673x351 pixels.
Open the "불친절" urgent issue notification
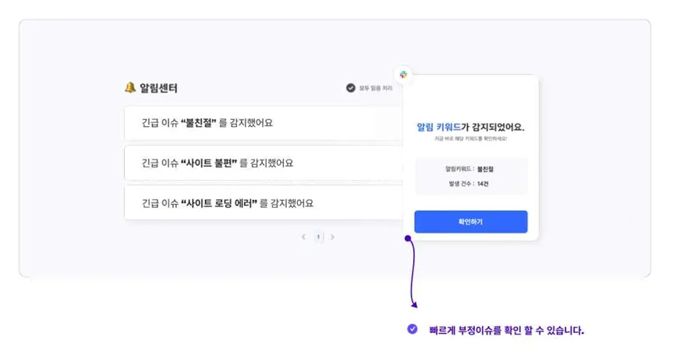point(263,123)
